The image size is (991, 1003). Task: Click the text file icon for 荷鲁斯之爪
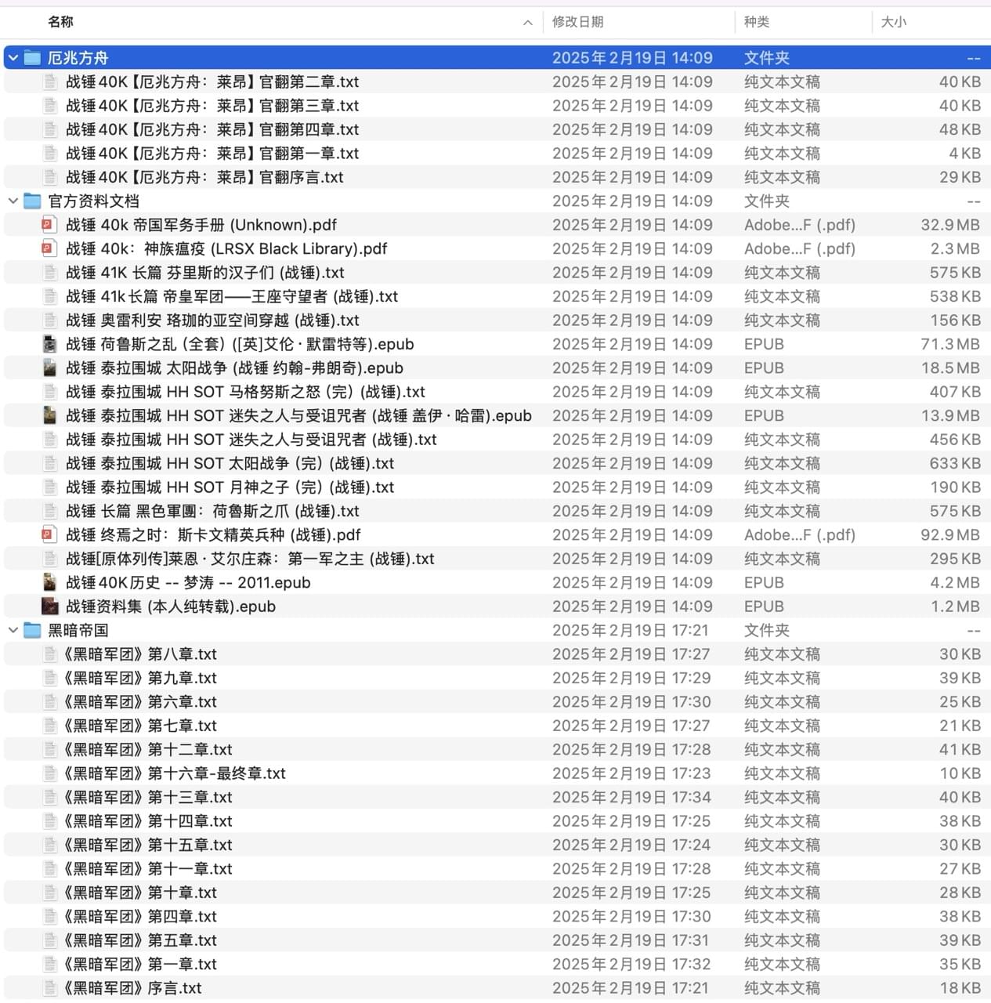pos(50,511)
